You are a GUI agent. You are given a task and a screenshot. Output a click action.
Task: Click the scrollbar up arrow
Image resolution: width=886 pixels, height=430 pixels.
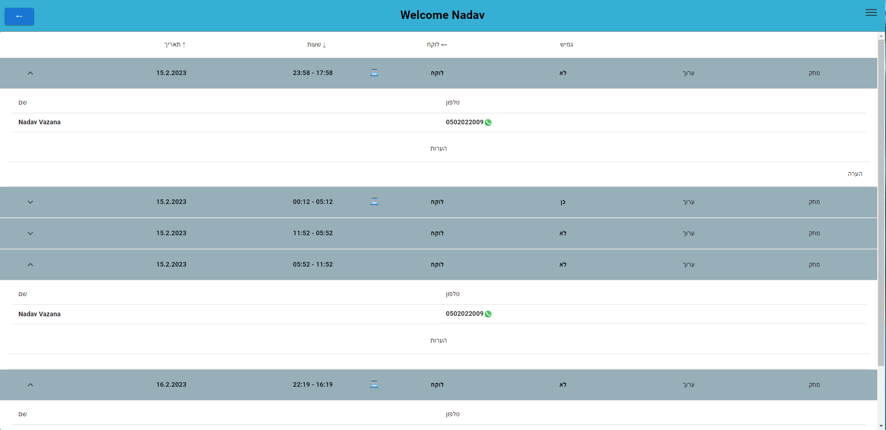(881, 35)
